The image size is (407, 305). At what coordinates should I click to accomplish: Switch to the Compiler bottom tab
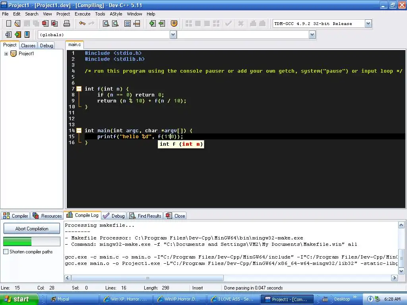(16, 216)
